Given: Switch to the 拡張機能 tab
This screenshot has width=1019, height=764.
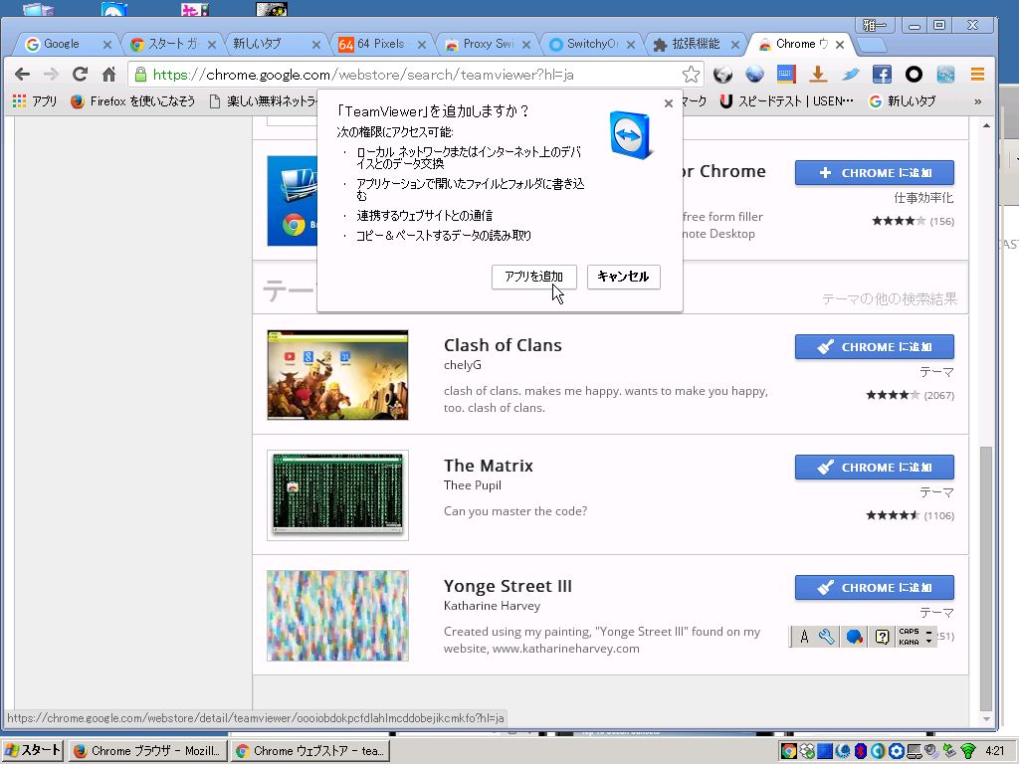Looking at the screenshot, I should pyautogui.click(x=696, y=44).
